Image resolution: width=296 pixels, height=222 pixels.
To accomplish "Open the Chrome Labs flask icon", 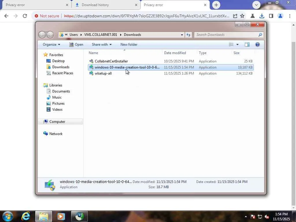I will [252, 16].
